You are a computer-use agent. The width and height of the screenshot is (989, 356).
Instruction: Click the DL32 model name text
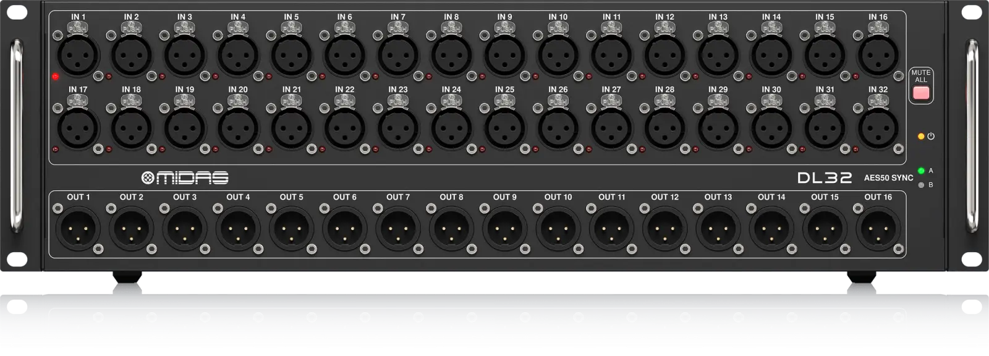(825, 178)
